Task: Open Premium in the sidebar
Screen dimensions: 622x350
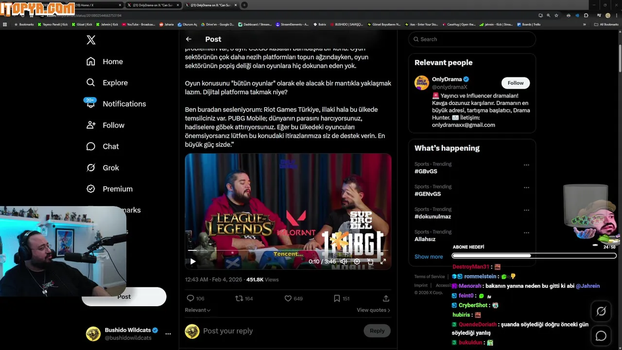Action: [109, 189]
